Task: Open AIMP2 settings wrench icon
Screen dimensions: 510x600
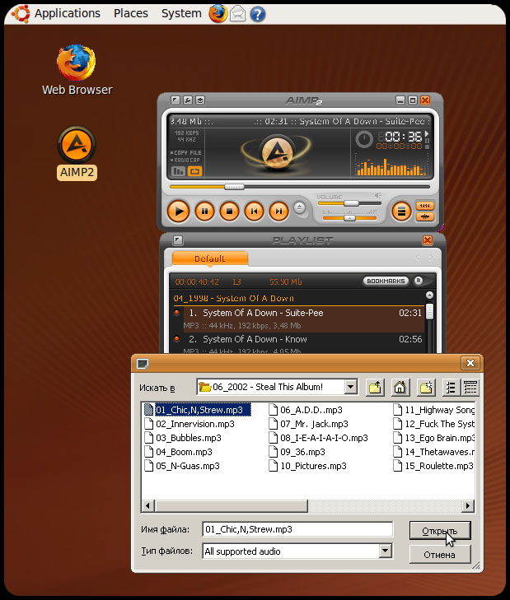Action: [x=188, y=100]
